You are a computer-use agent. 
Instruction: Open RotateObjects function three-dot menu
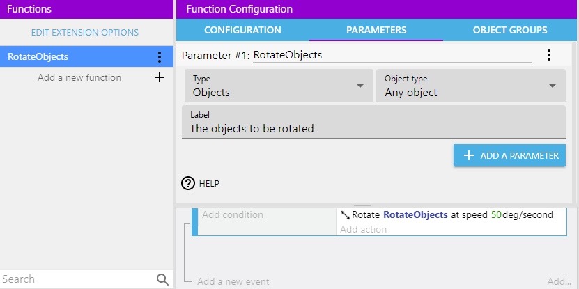click(x=160, y=57)
